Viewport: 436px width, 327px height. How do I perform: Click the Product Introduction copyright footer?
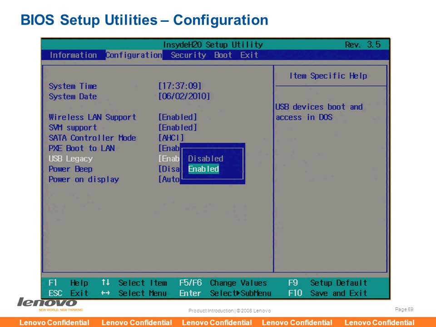pyautogui.click(x=229, y=311)
